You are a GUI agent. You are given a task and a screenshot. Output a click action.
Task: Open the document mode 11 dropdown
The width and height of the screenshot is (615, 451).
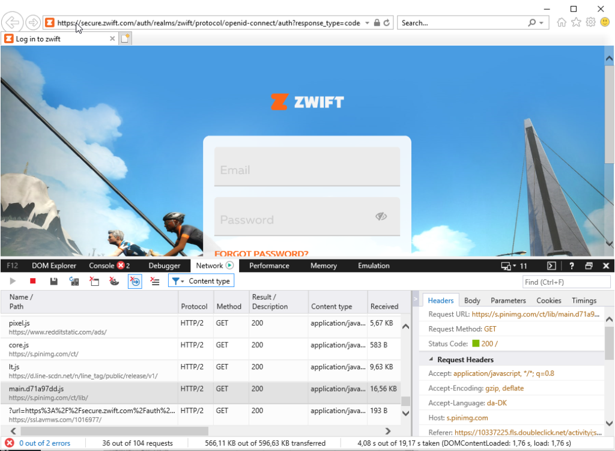click(514, 266)
